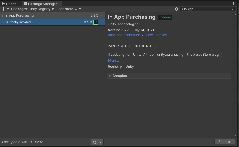Click the search magnifier icon
Screen dimensions: 239x147
coord(182,9)
